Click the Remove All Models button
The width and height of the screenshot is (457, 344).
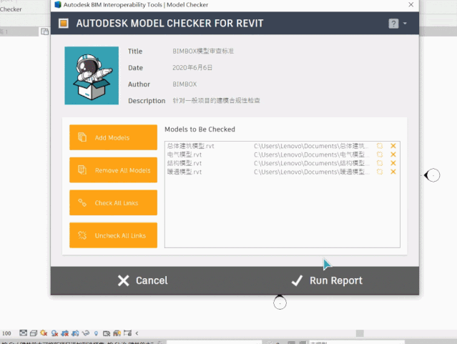pos(113,170)
